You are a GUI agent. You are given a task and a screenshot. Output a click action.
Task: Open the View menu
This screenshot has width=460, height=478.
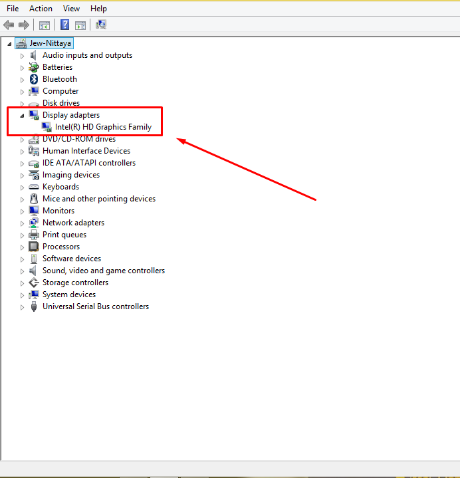[71, 9]
